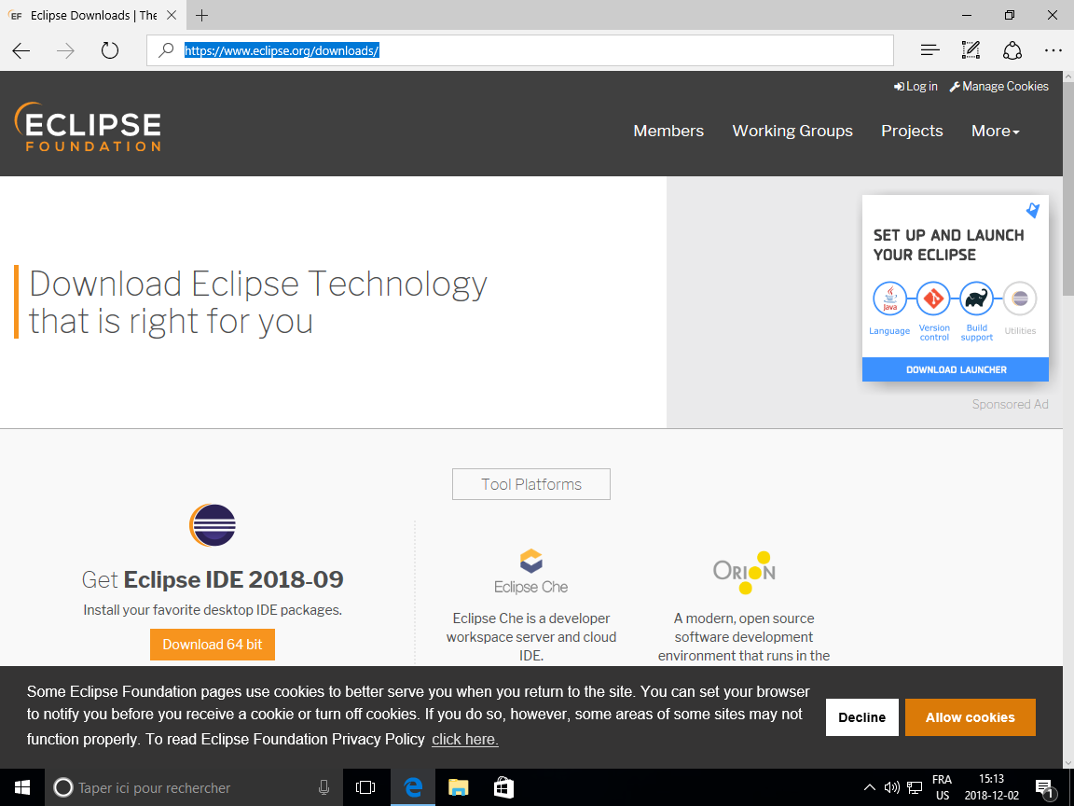
Task: Show hidden system tray icons
Action: click(x=870, y=787)
